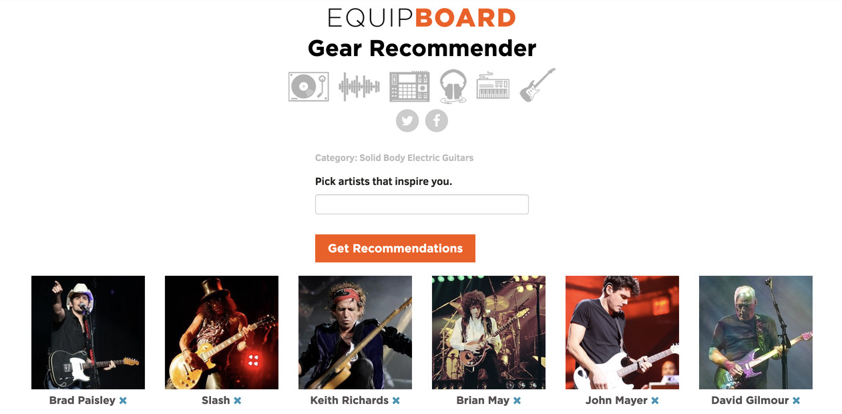Remove Slash from selected artists
Image resolution: width=842 pixels, height=414 pixels.
pyautogui.click(x=237, y=401)
